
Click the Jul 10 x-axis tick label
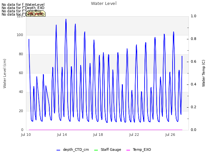point(26,135)
